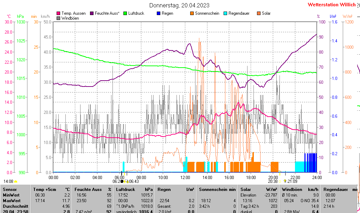Click the 12:00 label on time axis
360x213 pixels.
point(185,177)
